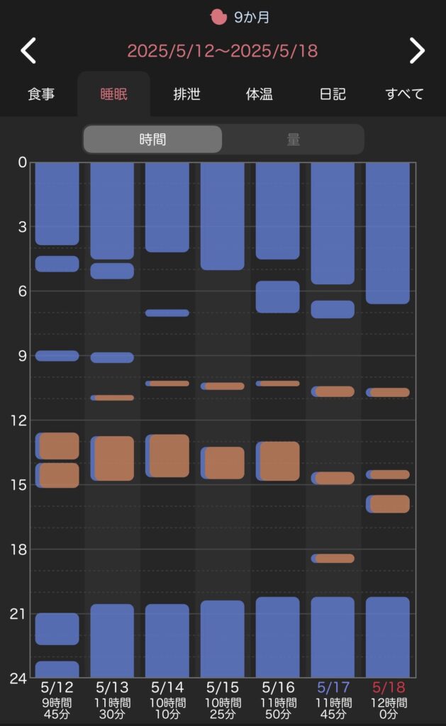
Task: Tap the pink baby profile icon
Action: coord(218,16)
